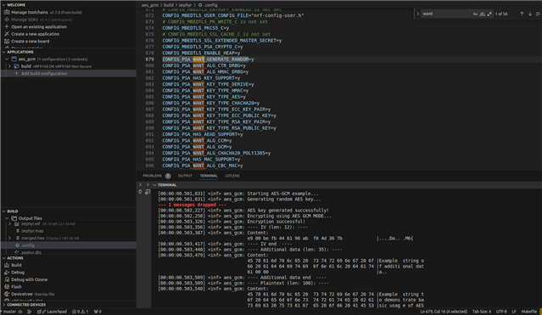The height and width of the screenshot is (315, 542).
Task: Click the zephyr.elf file icon
Action: (x=17, y=224)
